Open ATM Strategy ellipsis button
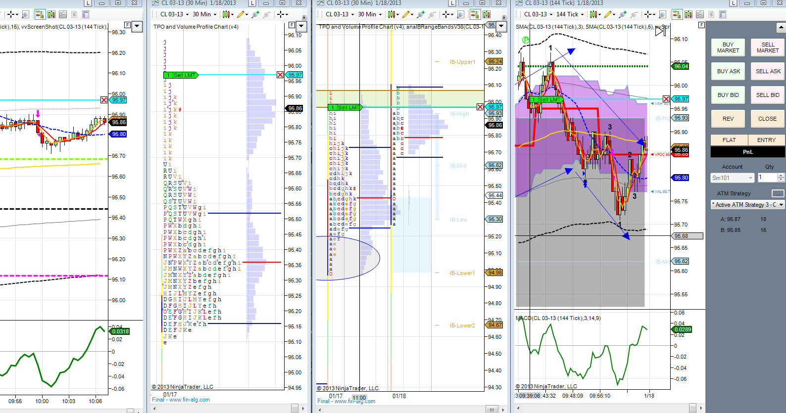This screenshot has height=413, width=786. point(778,193)
